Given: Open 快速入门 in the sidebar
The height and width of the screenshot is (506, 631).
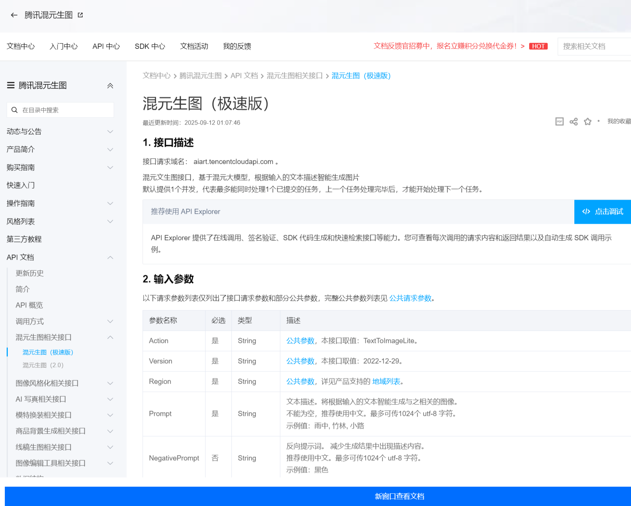Looking at the screenshot, I should coord(21,185).
